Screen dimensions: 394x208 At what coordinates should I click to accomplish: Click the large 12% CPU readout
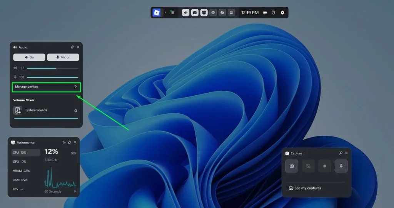pyautogui.click(x=51, y=151)
